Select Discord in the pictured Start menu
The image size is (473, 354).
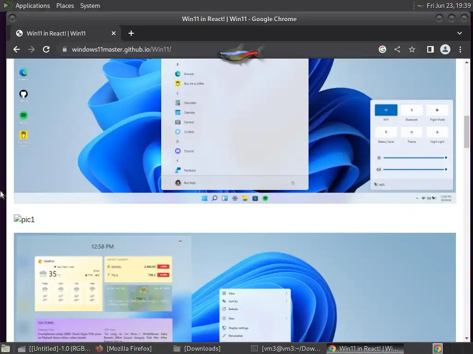pyautogui.click(x=185, y=151)
